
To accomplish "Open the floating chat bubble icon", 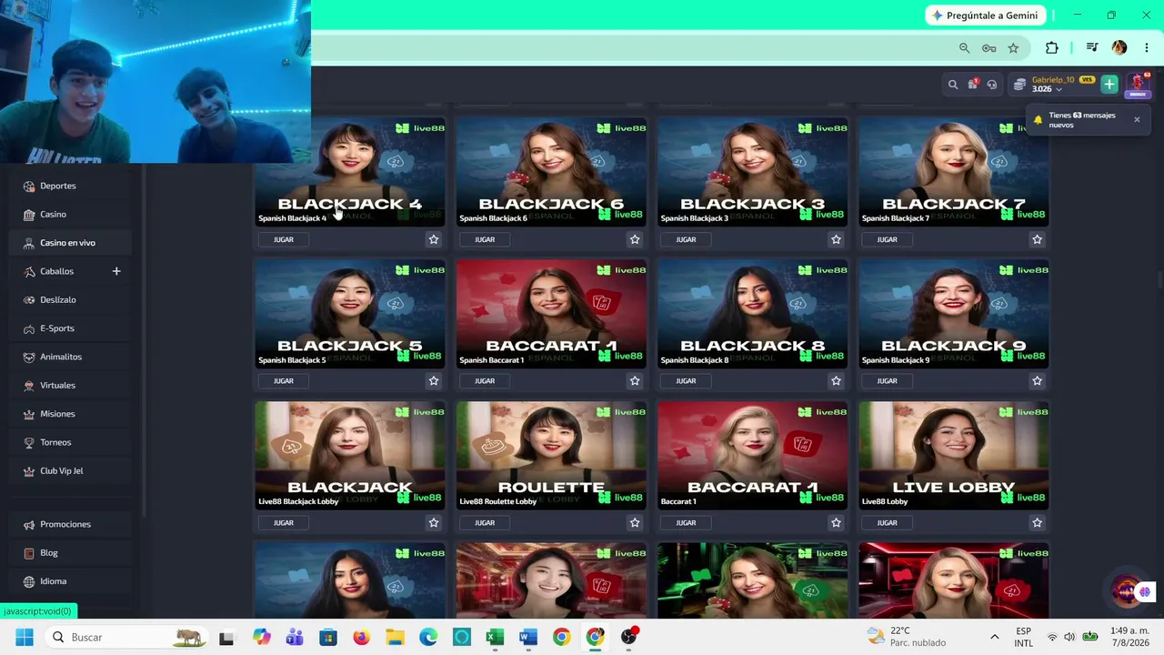I will pos(1145,592).
